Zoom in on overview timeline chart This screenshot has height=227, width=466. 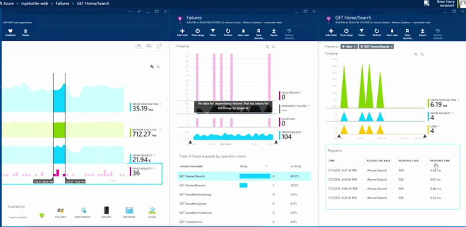tap(152, 67)
